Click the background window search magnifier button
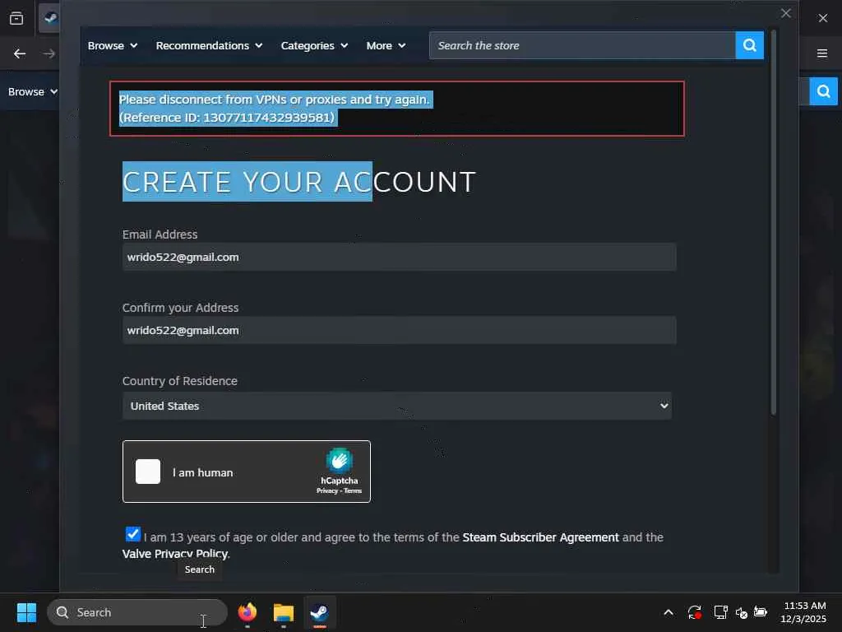Image resolution: width=842 pixels, height=632 pixels. [x=823, y=91]
